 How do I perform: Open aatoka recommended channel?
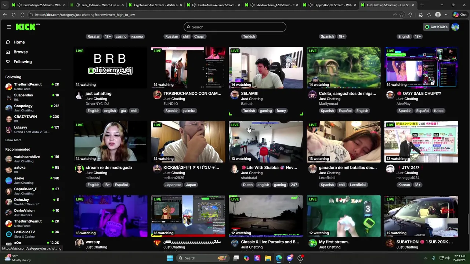pyautogui.click(x=32, y=170)
